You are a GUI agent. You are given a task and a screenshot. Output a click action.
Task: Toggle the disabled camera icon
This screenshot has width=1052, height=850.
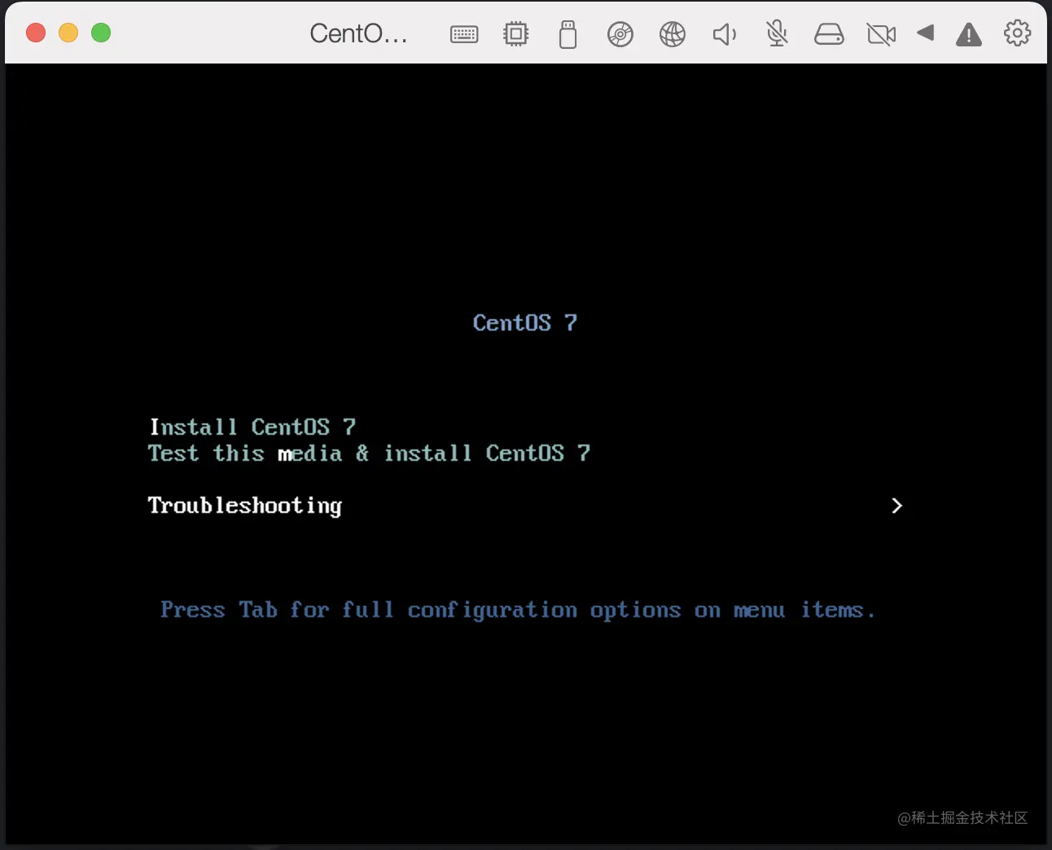click(x=881, y=34)
